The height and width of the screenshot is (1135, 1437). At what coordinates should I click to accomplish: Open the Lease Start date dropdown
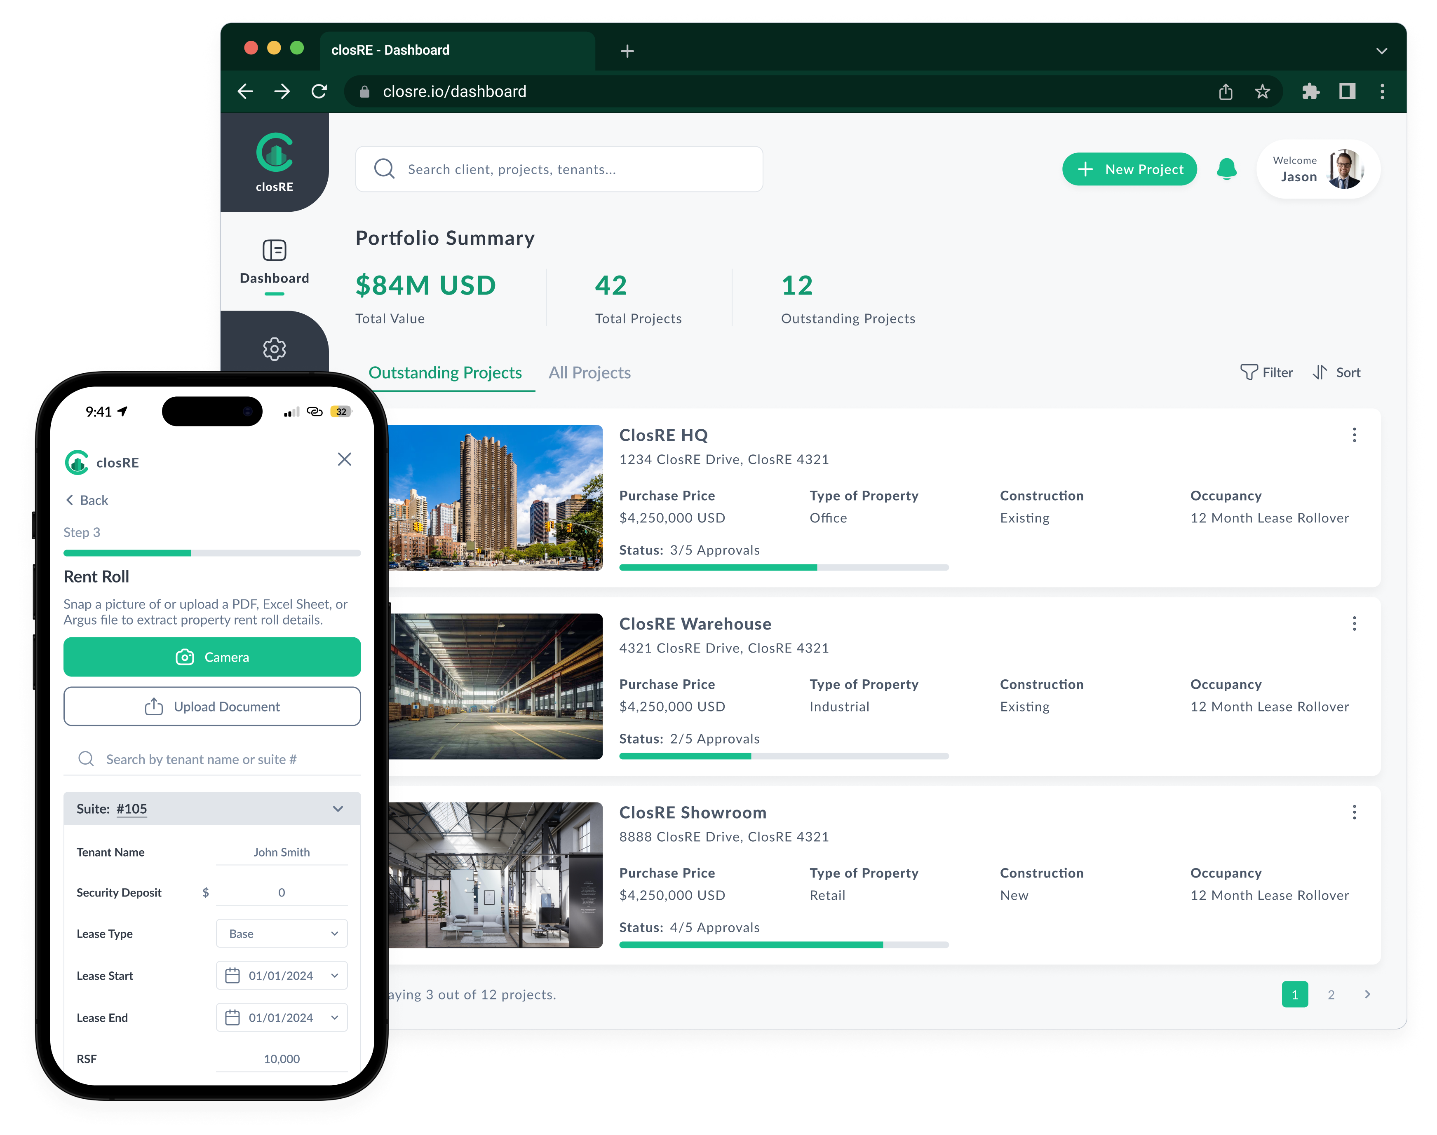[x=281, y=976]
